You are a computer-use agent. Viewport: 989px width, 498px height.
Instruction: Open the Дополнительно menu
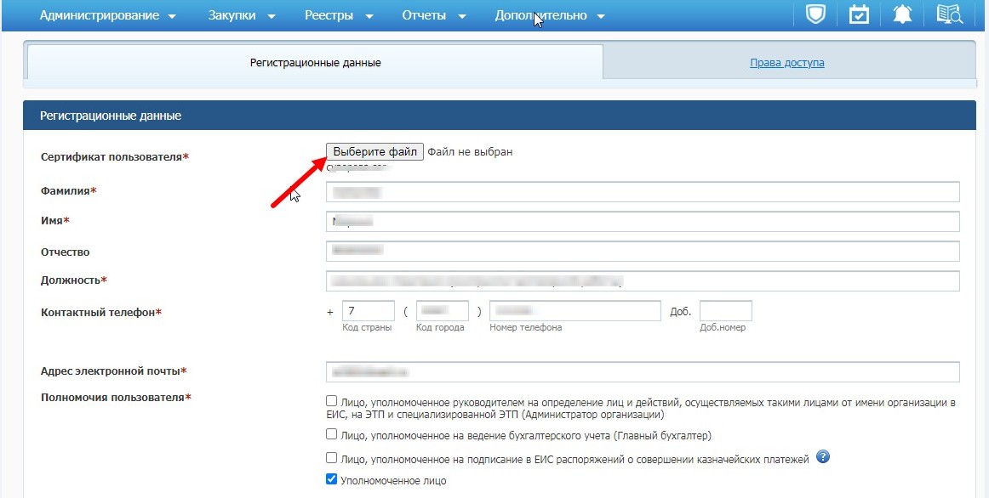click(549, 15)
